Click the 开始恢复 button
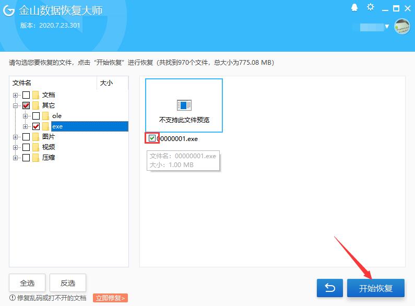 pos(375,288)
